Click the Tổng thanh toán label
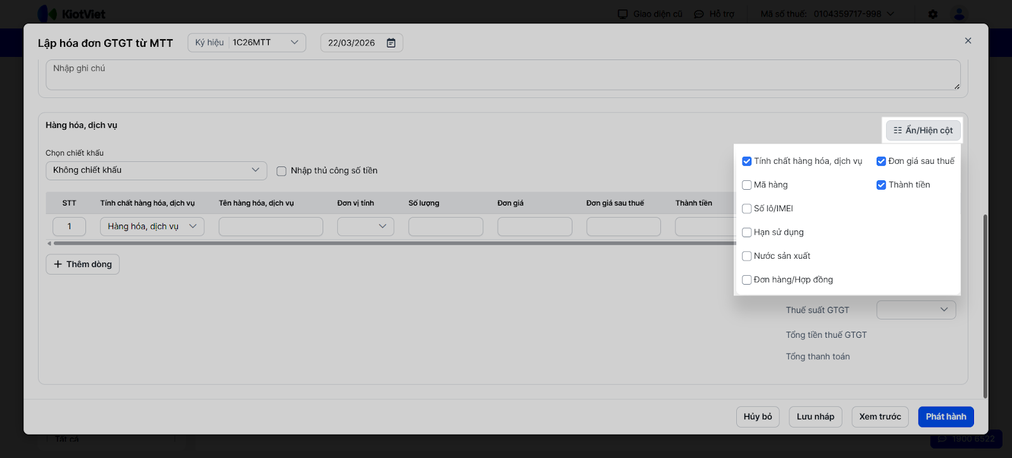This screenshot has width=1012, height=458. (x=818, y=357)
